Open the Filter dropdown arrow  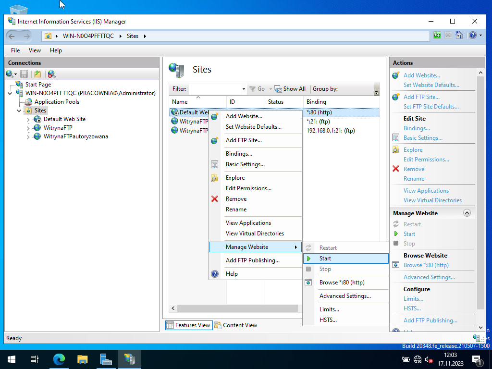(x=244, y=89)
